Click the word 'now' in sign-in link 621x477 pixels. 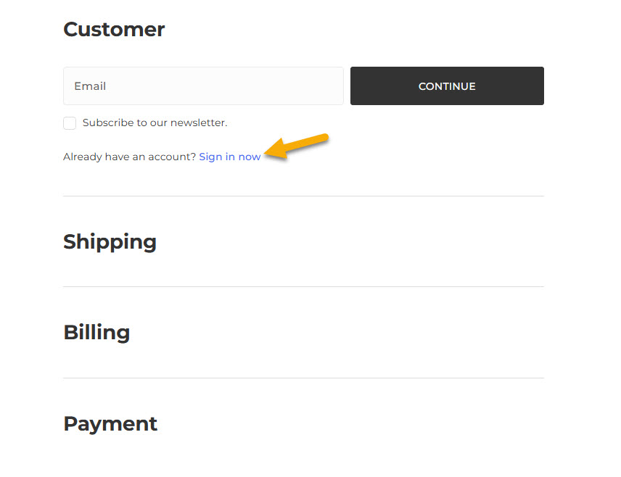click(x=250, y=157)
